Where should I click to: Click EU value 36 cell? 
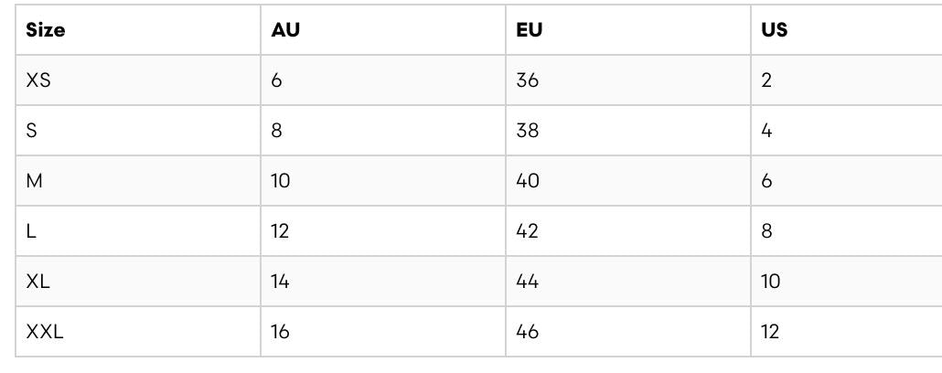(628, 80)
